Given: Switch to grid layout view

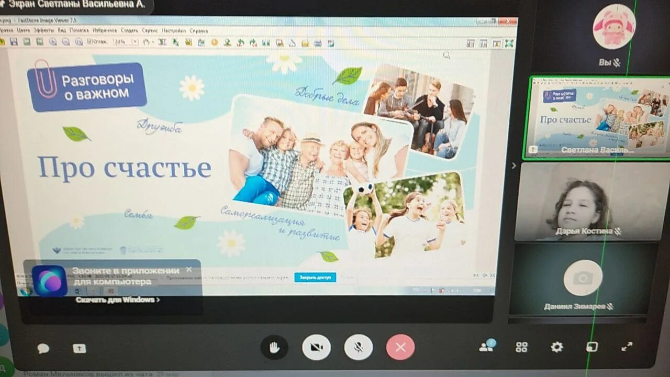Looking at the screenshot, I should 521,347.
